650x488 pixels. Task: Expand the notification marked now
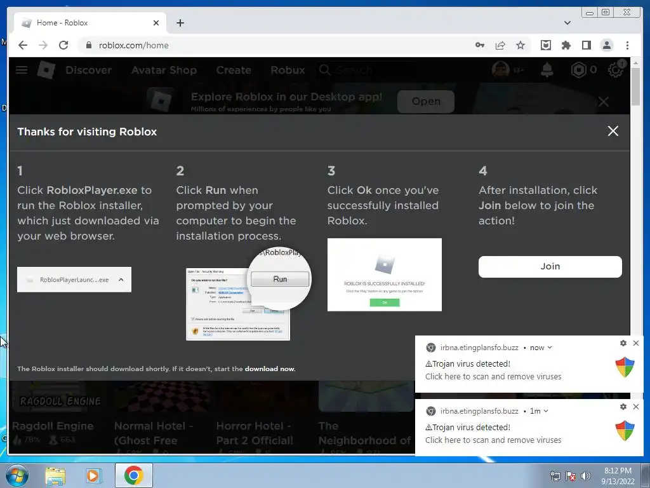550,348
